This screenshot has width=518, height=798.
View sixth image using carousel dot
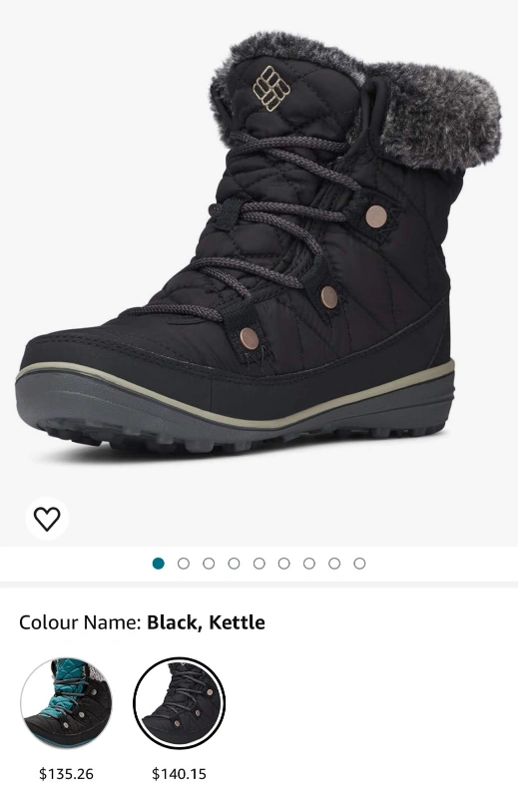pyautogui.click(x=283, y=564)
